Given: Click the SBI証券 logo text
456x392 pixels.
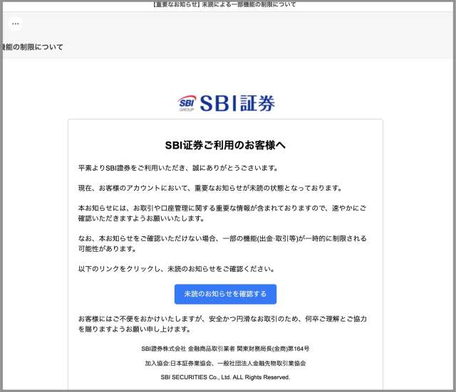Looking at the screenshot, I should pos(237,104).
